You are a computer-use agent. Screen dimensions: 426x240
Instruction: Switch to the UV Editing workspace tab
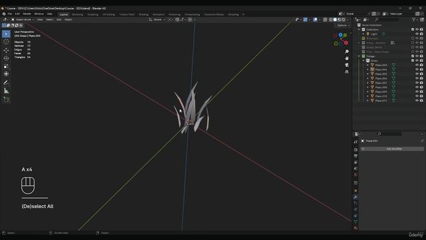point(108,15)
